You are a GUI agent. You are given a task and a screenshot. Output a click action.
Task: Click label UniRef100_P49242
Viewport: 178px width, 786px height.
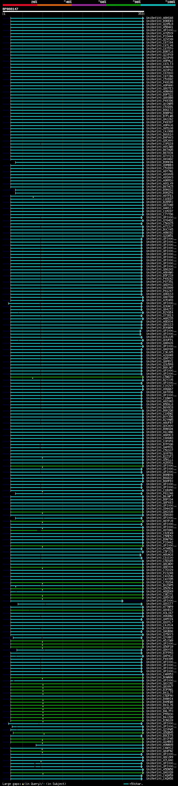click(160, 279)
